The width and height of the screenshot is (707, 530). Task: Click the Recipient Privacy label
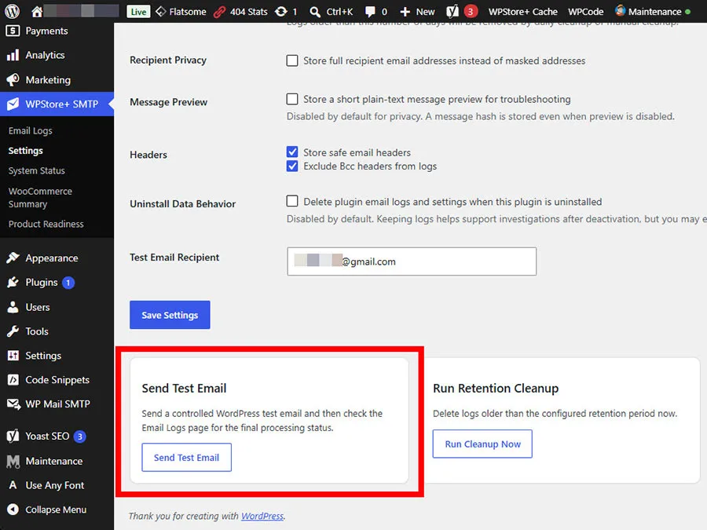click(x=168, y=60)
